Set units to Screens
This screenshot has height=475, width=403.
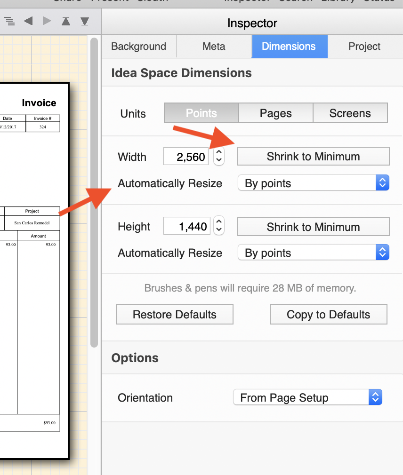(350, 113)
